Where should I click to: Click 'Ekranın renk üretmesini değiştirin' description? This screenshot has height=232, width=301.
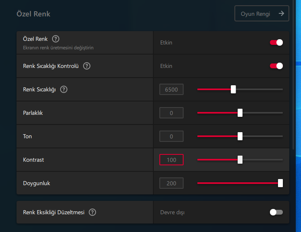pyautogui.click(x=58, y=48)
